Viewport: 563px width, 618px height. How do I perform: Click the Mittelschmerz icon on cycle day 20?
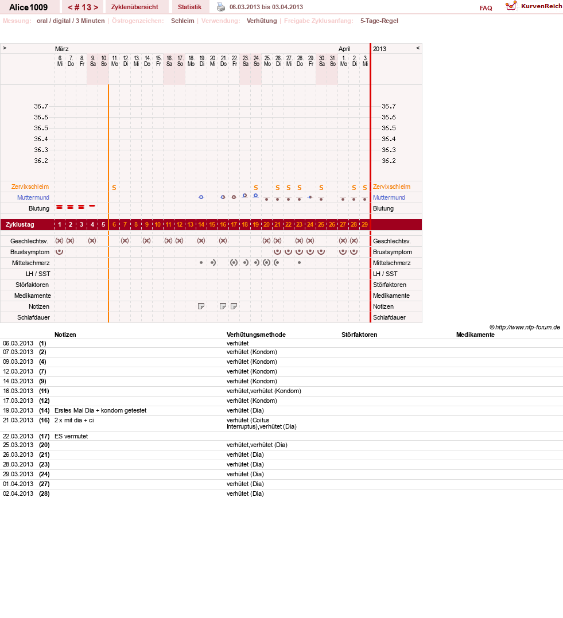click(266, 262)
